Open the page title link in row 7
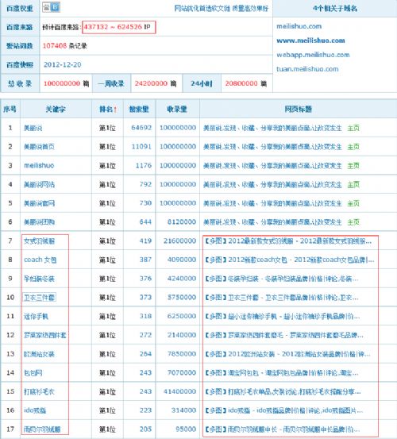397x439 pixels. tap(288, 241)
